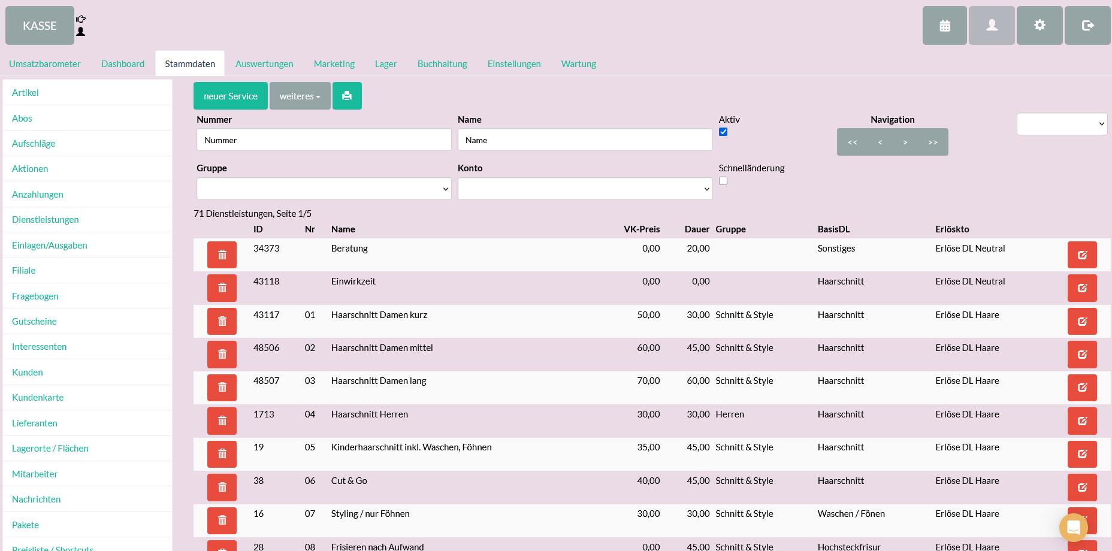1112x551 pixels.
Task: Click the logout icon button
Action: (1087, 26)
